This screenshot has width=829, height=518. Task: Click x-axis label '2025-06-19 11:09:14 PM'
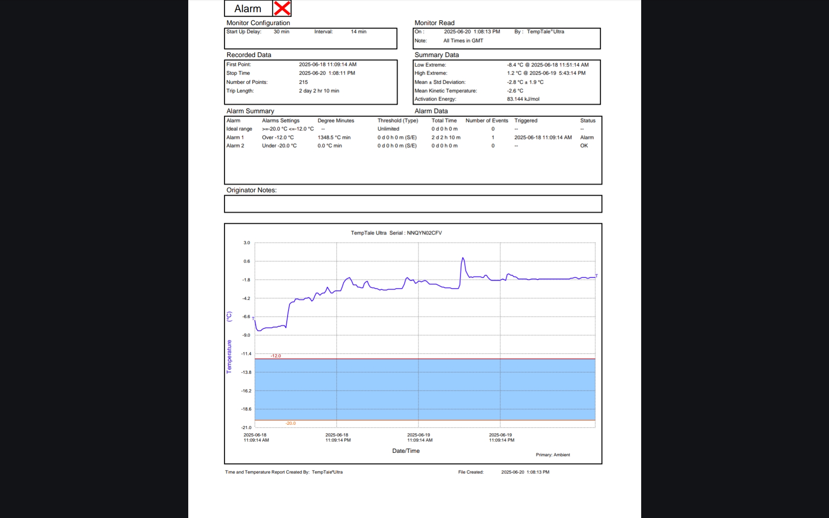point(501,438)
